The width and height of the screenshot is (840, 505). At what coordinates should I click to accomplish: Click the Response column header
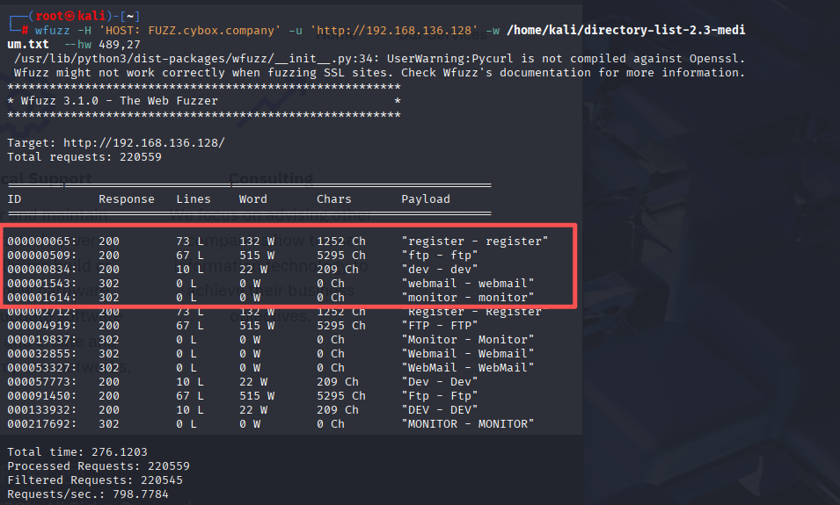pyautogui.click(x=126, y=199)
